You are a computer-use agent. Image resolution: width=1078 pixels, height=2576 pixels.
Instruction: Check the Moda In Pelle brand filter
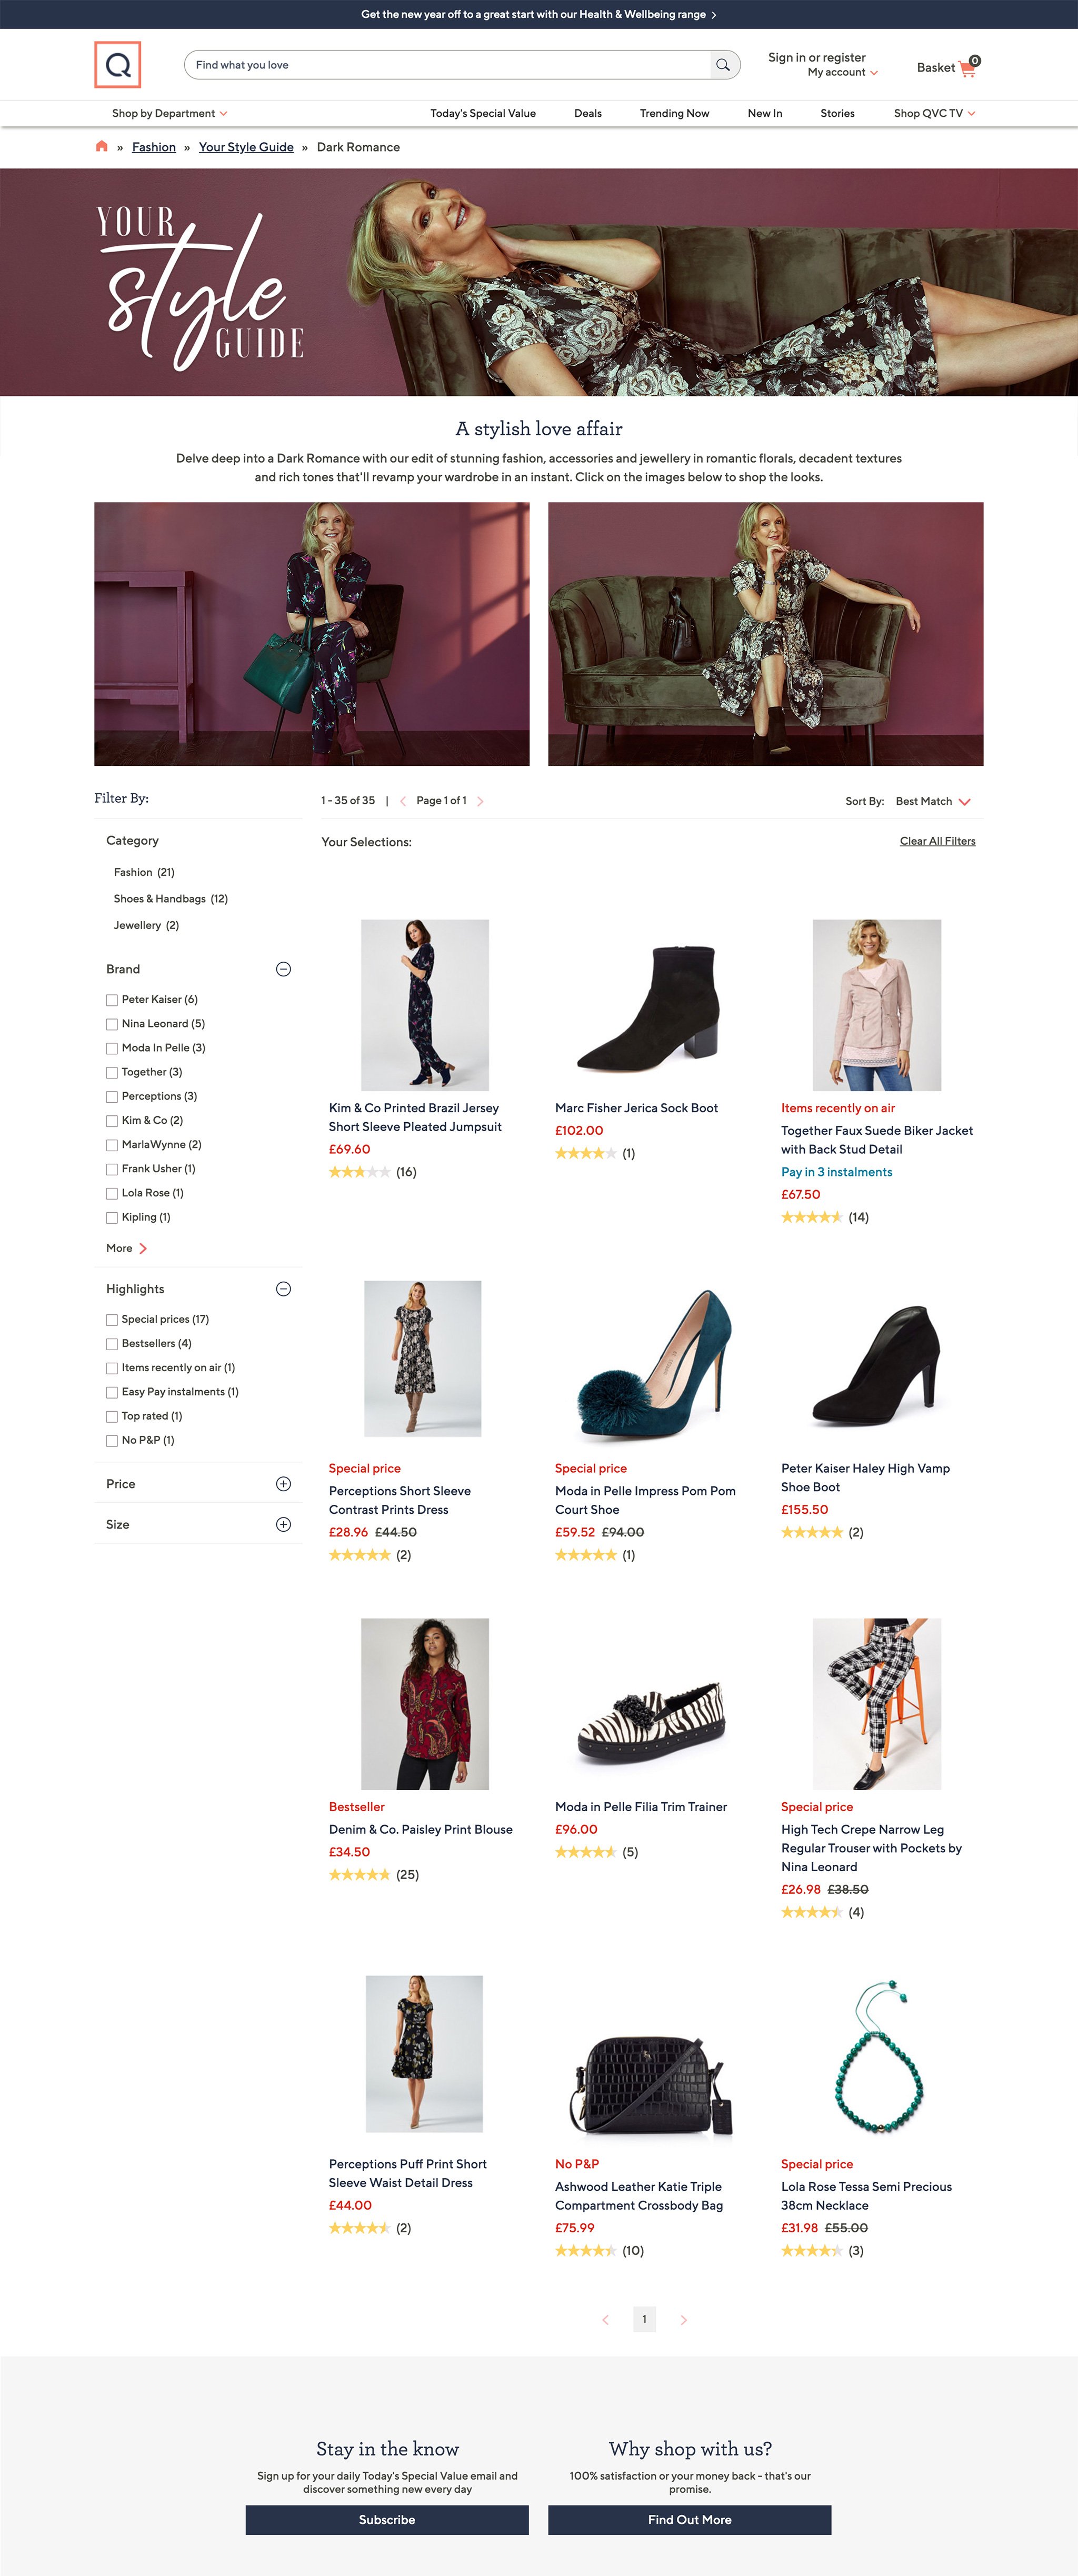point(112,1048)
